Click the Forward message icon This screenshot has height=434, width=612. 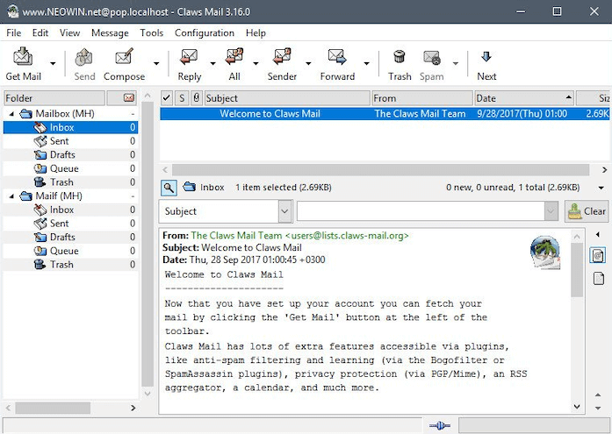tap(337, 58)
